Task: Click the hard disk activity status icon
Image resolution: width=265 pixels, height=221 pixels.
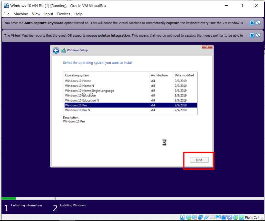Action: [x=182, y=217]
